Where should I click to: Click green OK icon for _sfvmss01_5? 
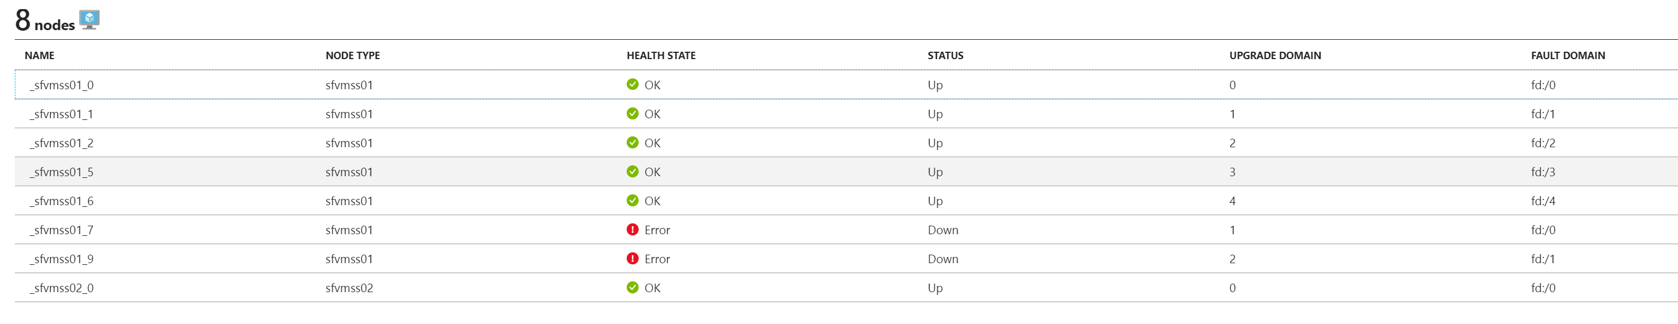pos(632,172)
